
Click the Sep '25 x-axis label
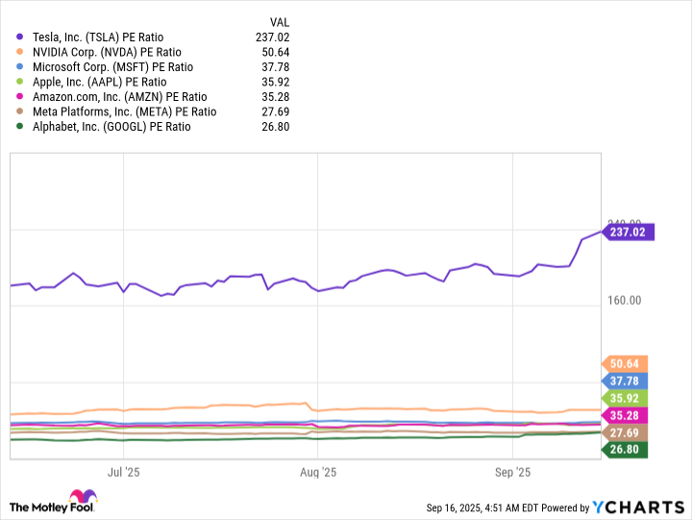(x=512, y=472)
